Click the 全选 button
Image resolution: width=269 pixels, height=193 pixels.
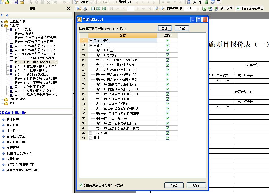point(164,28)
